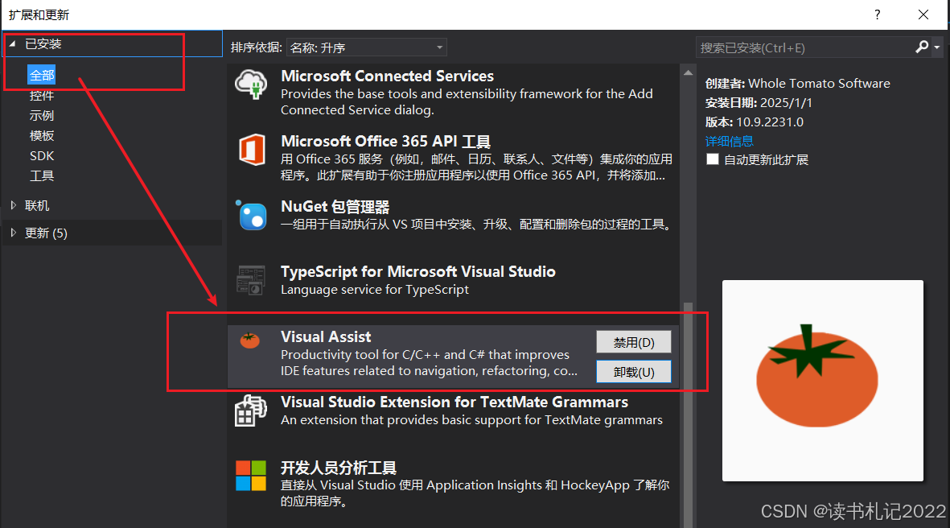Select the 示例 category
Viewport: 950px width, 528px height.
[42, 115]
